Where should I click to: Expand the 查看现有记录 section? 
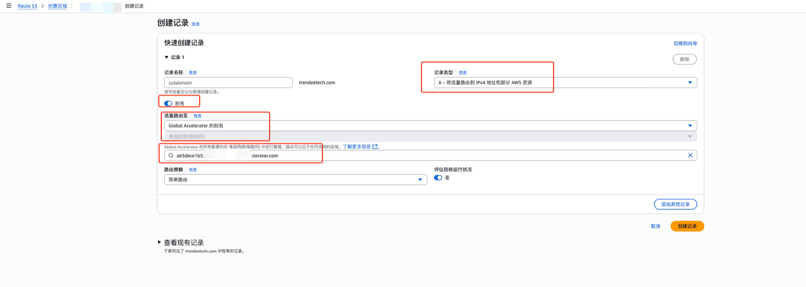click(x=159, y=242)
